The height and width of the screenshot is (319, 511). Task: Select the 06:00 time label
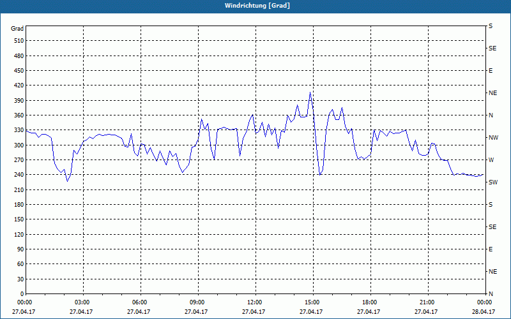[139, 302]
